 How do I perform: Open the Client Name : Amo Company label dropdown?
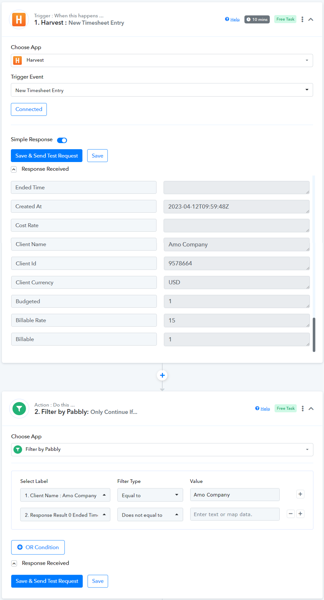[65, 495]
